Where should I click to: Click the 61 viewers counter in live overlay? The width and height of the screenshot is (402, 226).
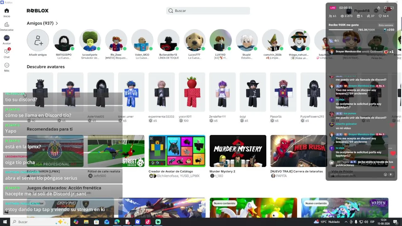coord(333,16)
